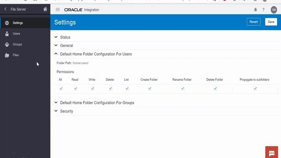Collapse Default Home Folder Configuration For Users
281x158 pixels.
56,54
